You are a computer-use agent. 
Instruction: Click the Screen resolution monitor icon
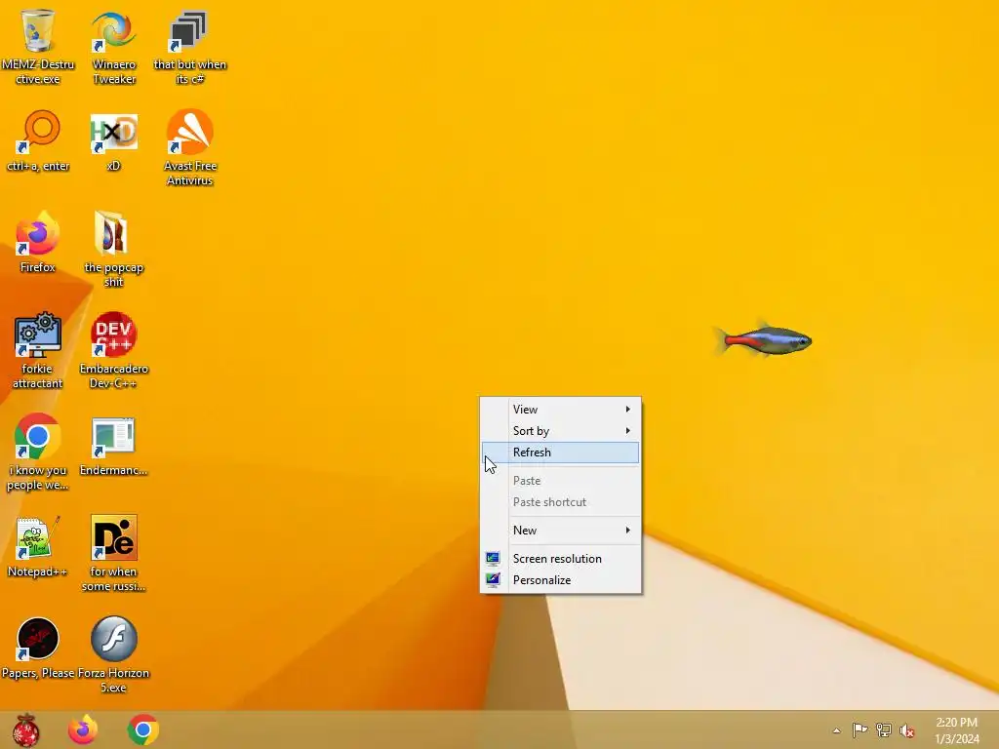click(x=493, y=559)
